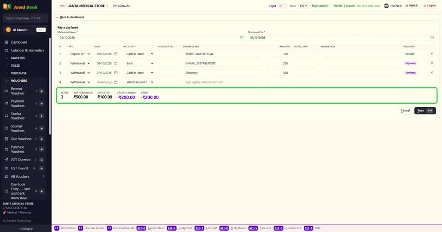Open All Vouchers in sidebar
442x232 pixels.
pos(20,176)
